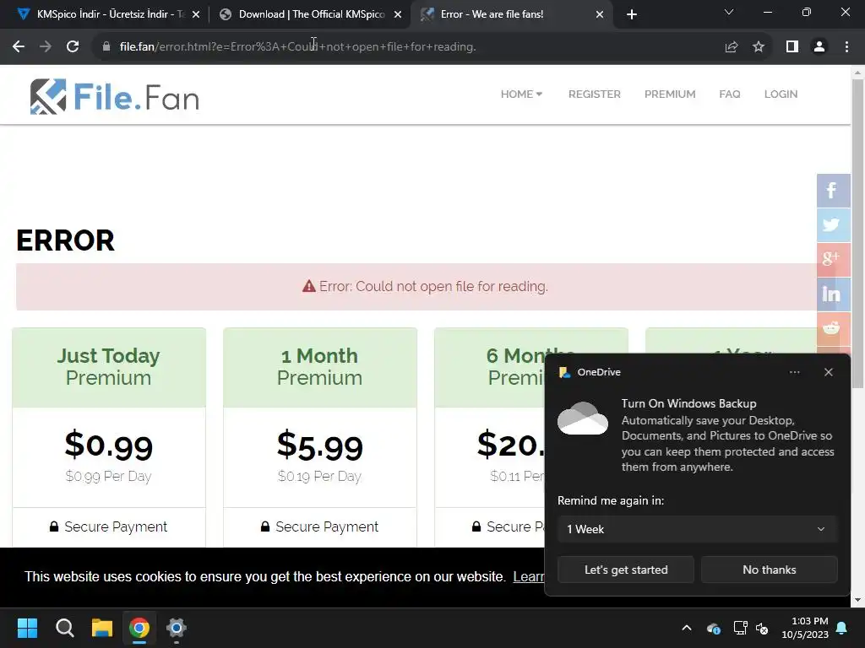Screen dimensions: 865x648
Task: Open tab search chevron
Action: (729, 12)
